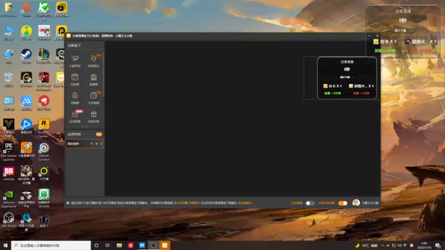Select the countdown widget in preview canvas
The height and width of the screenshot is (250, 445).
[x=347, y=78]
